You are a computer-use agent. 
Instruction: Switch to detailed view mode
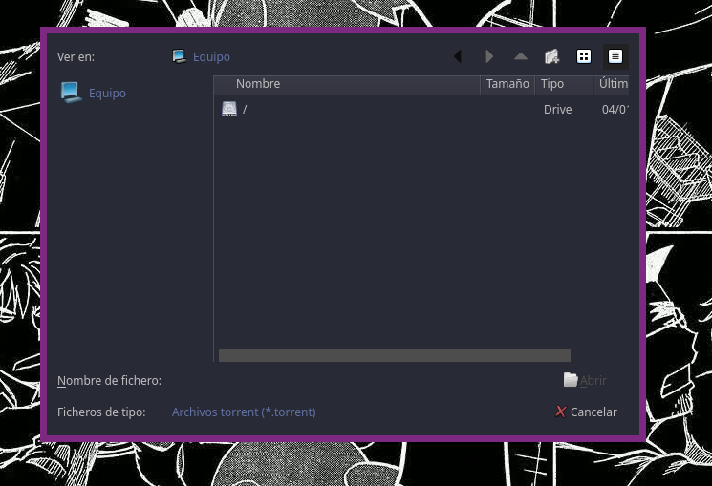(615, 56)
